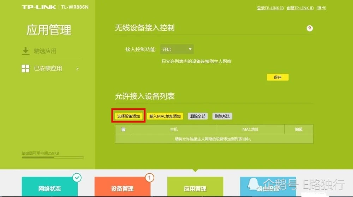Select the 应用管理 tab
Image resolution: width=353 pixels, height=197 pixels.
195,188
